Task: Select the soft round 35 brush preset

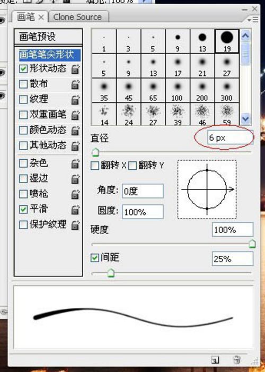Action: [104, 90]
